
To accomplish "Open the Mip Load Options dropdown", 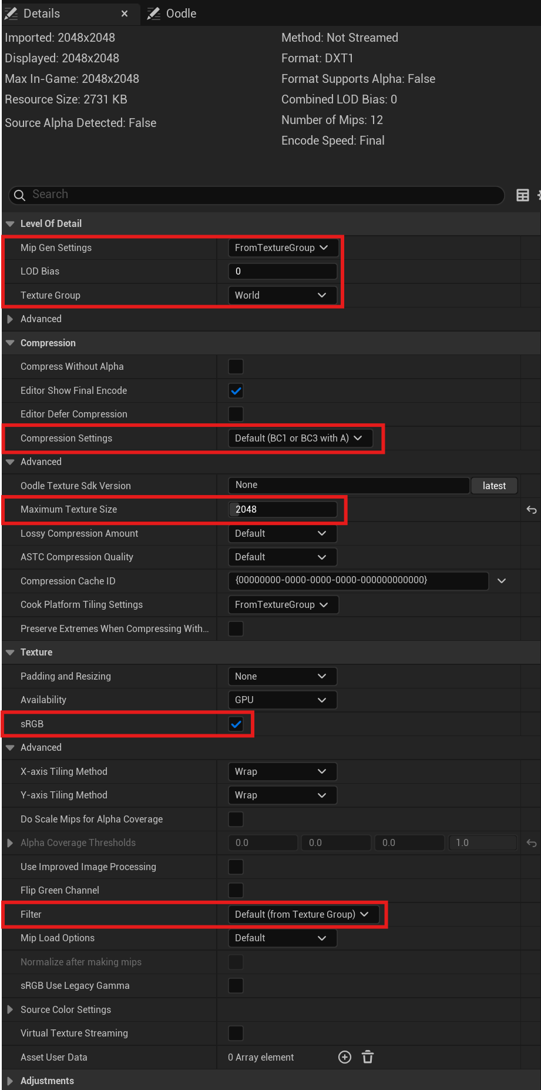I will (283, 938).
